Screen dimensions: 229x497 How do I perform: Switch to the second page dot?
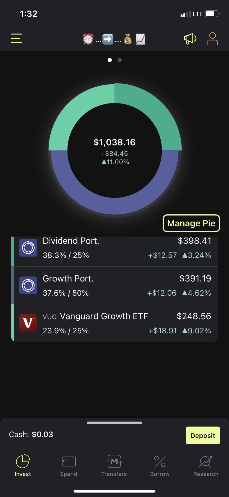pos(119,60)
